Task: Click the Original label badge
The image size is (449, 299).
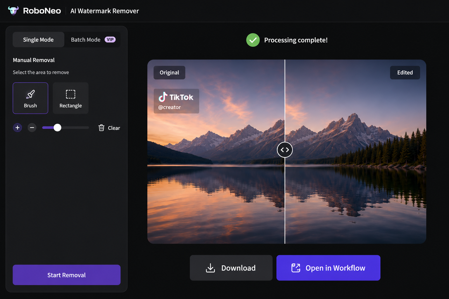Action: pyautogui.click(x=170, y=72)
